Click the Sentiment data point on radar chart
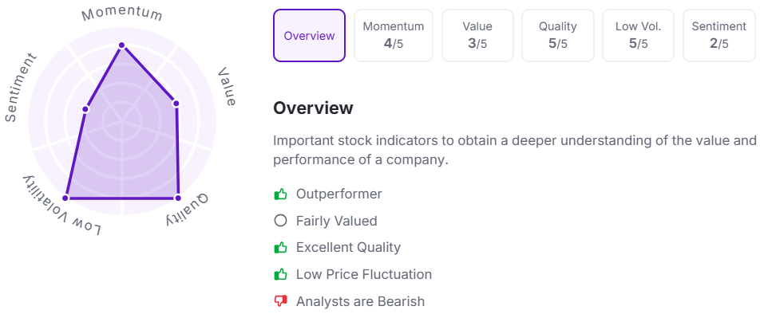Image resolution: width=760 pixels, height=314 pixels. pos(85,109)
